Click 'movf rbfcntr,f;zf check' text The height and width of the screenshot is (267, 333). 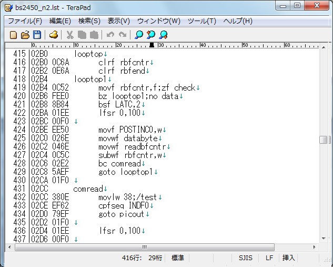(147, 87)
